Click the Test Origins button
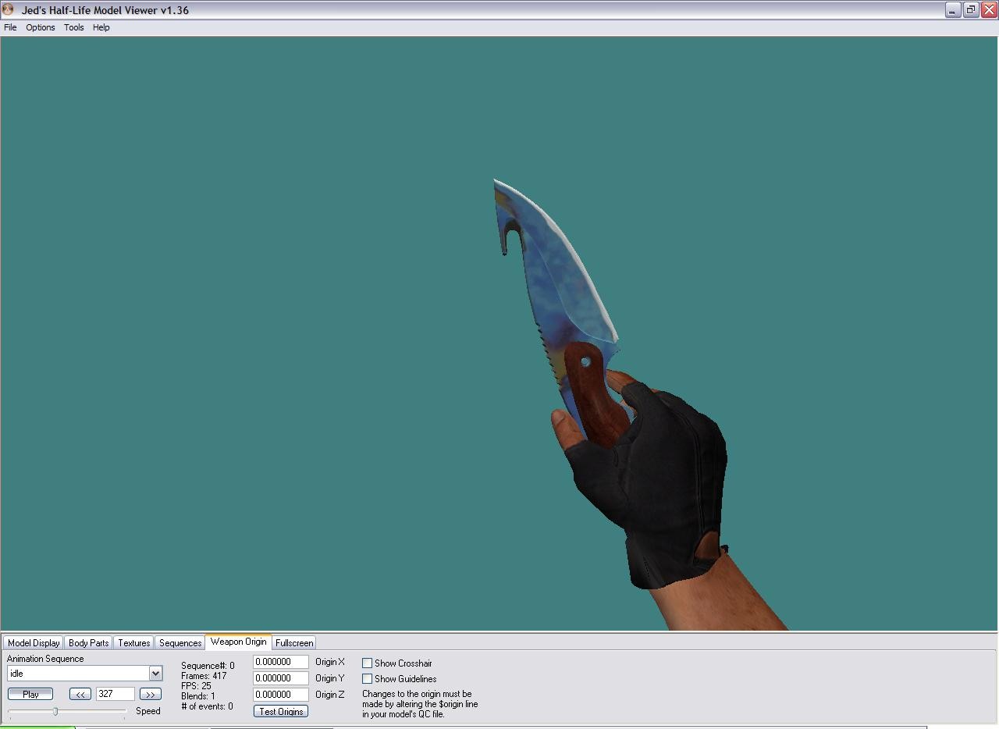The width and height of the screenshot is (999, 729). (280, 710)
